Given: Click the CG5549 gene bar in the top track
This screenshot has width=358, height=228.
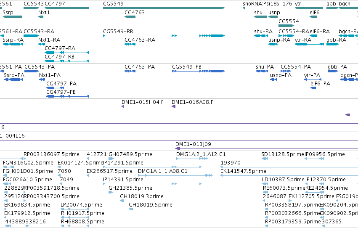Looking at the screenshot, I should [x=164, y=8].
